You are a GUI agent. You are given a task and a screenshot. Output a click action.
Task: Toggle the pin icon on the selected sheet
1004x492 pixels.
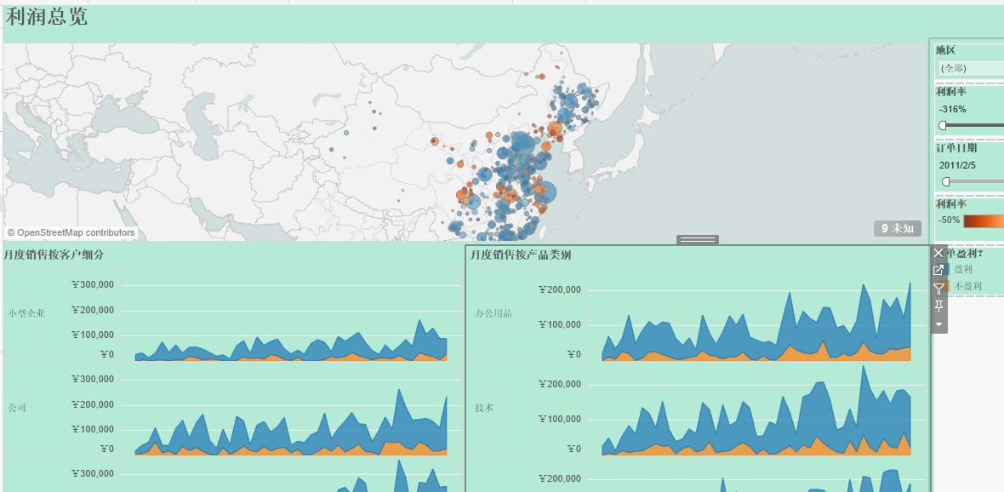click(x=939, y=306)
